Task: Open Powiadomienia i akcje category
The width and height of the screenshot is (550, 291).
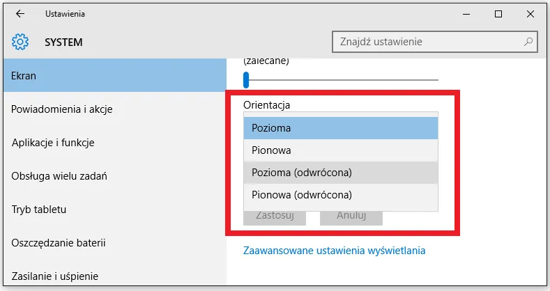Action: pos(62,109)
